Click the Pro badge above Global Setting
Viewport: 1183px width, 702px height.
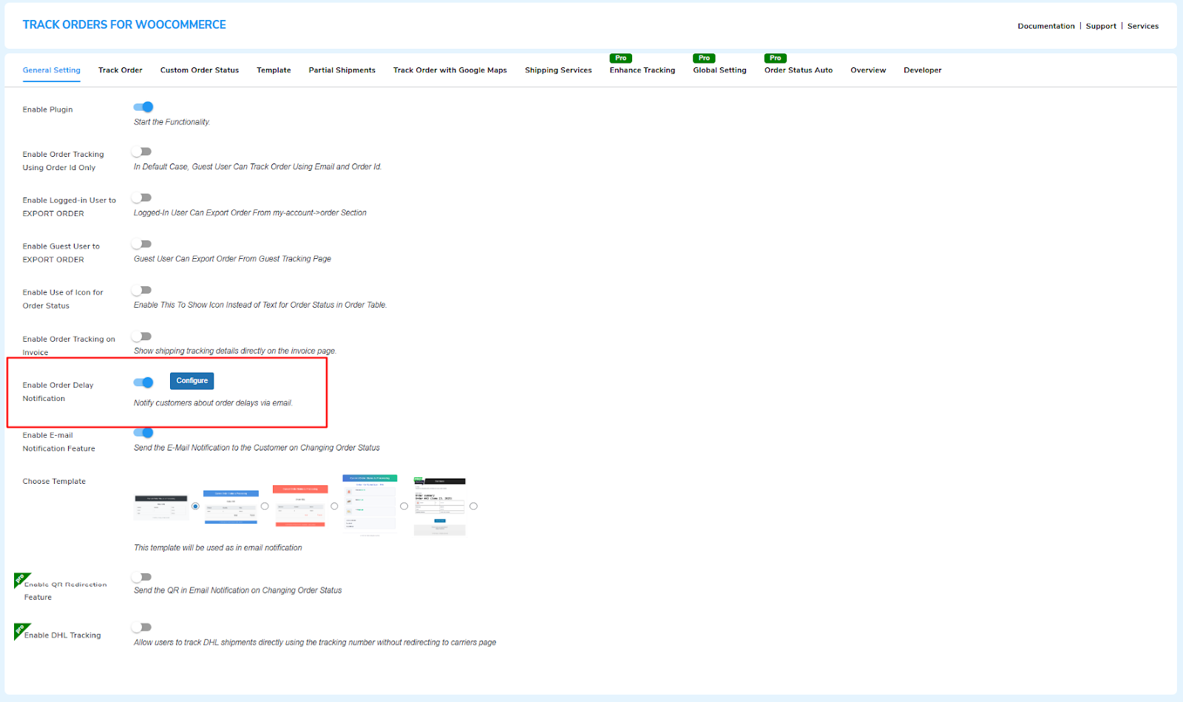(x=704, y=58)
